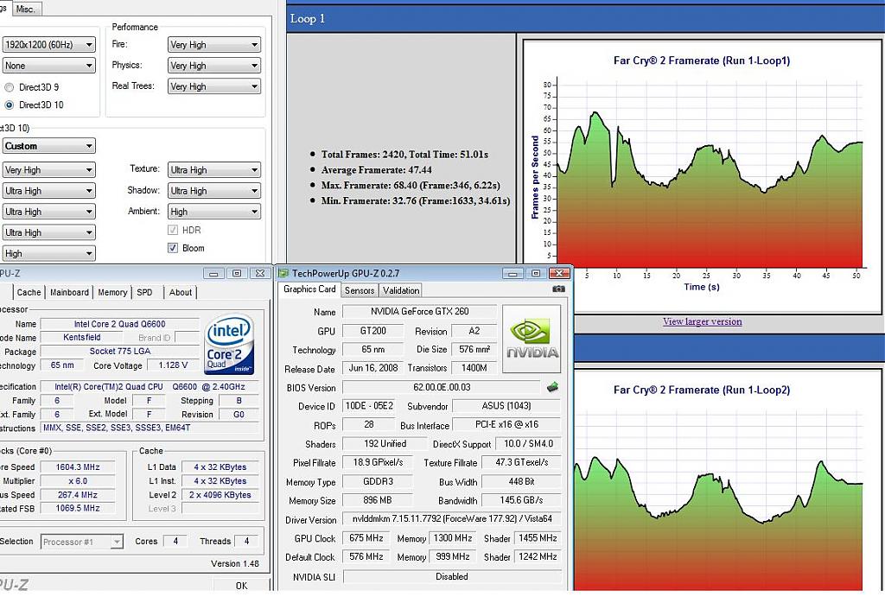This screenshot has width=885, height=603.
Task: Open the Physics performance dropdown
Action: 214,66
